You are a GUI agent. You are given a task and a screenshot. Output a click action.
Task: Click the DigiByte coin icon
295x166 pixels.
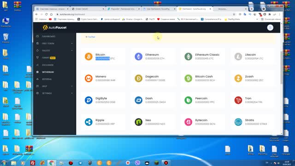(88, 100)
